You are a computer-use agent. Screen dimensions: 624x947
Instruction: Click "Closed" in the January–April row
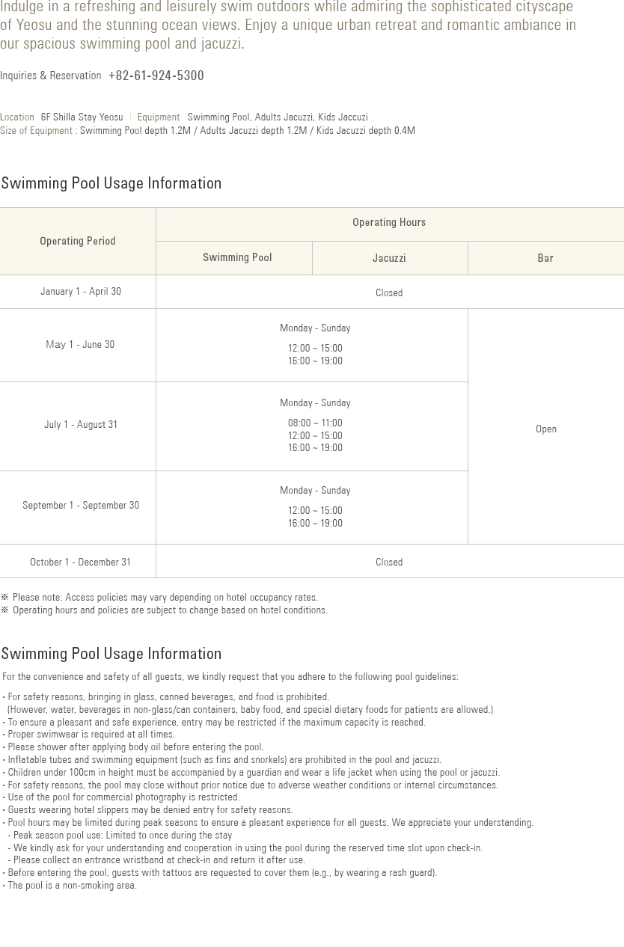click(x=389, y=293)
